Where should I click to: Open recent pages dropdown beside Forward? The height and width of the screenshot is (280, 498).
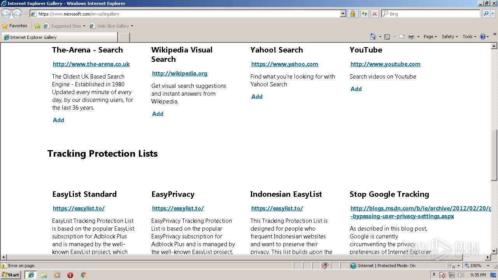[25, 14]
